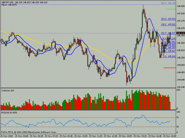185x138 pixels.
Task: Select Fibonacci level at 145.567
Action: click(169, 51)
